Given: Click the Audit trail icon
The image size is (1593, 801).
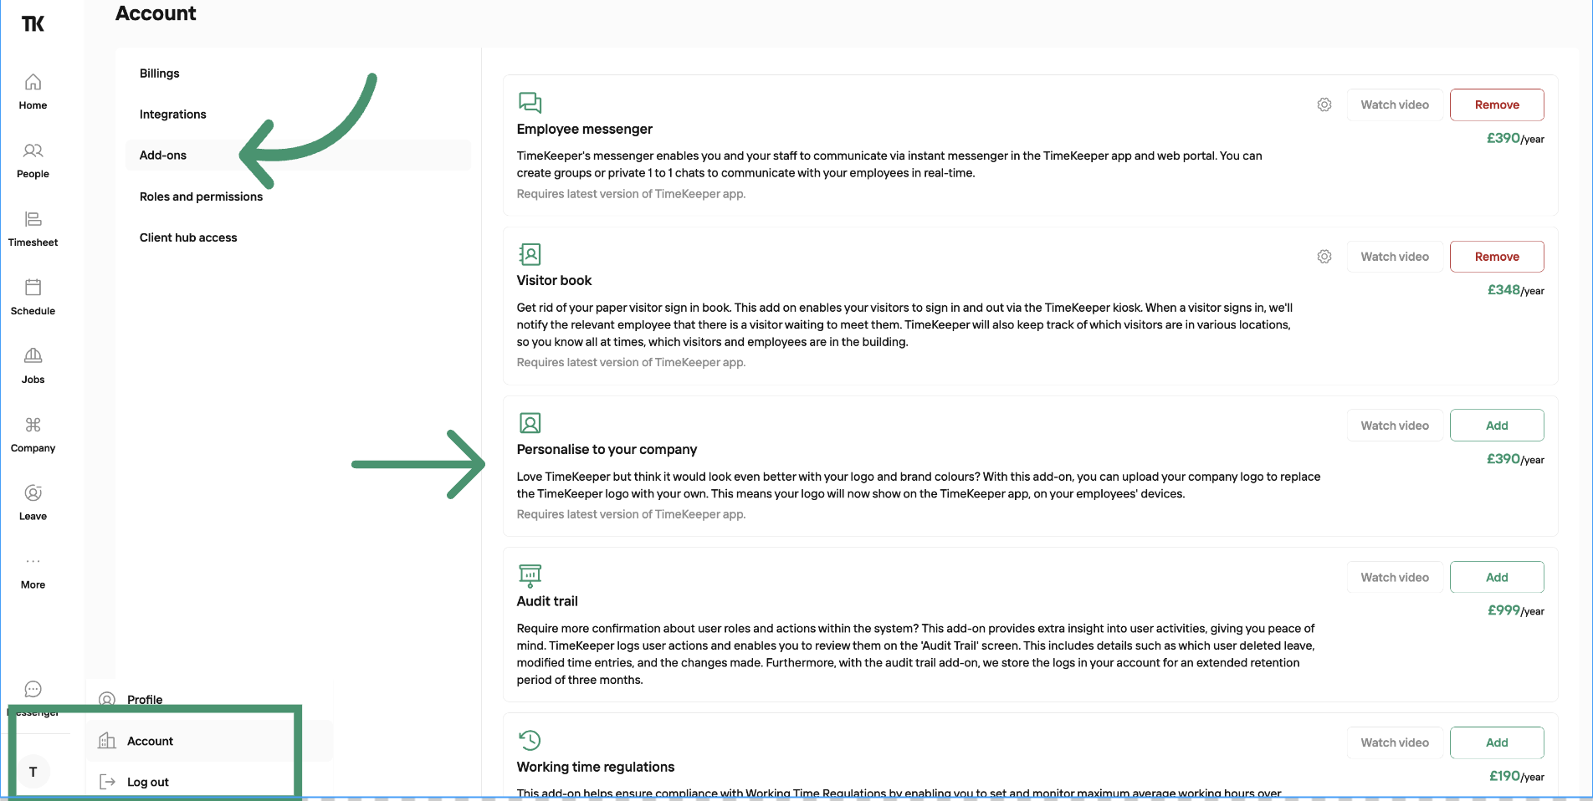Looking at the screenshot, I should 530,575.
